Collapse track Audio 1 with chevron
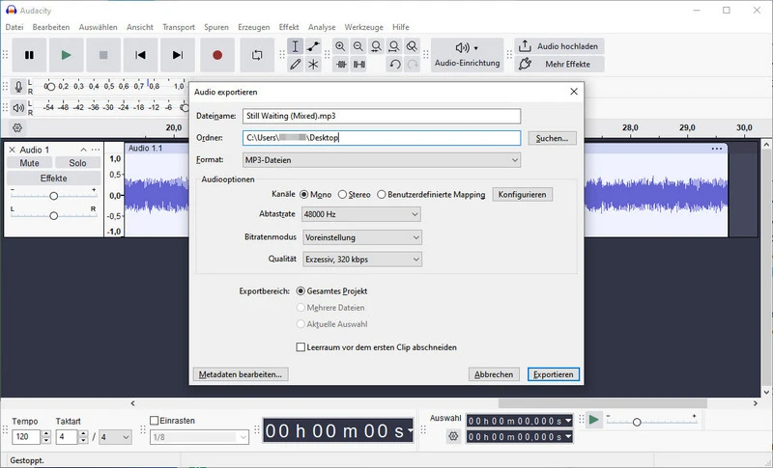 tap(83, 150)
